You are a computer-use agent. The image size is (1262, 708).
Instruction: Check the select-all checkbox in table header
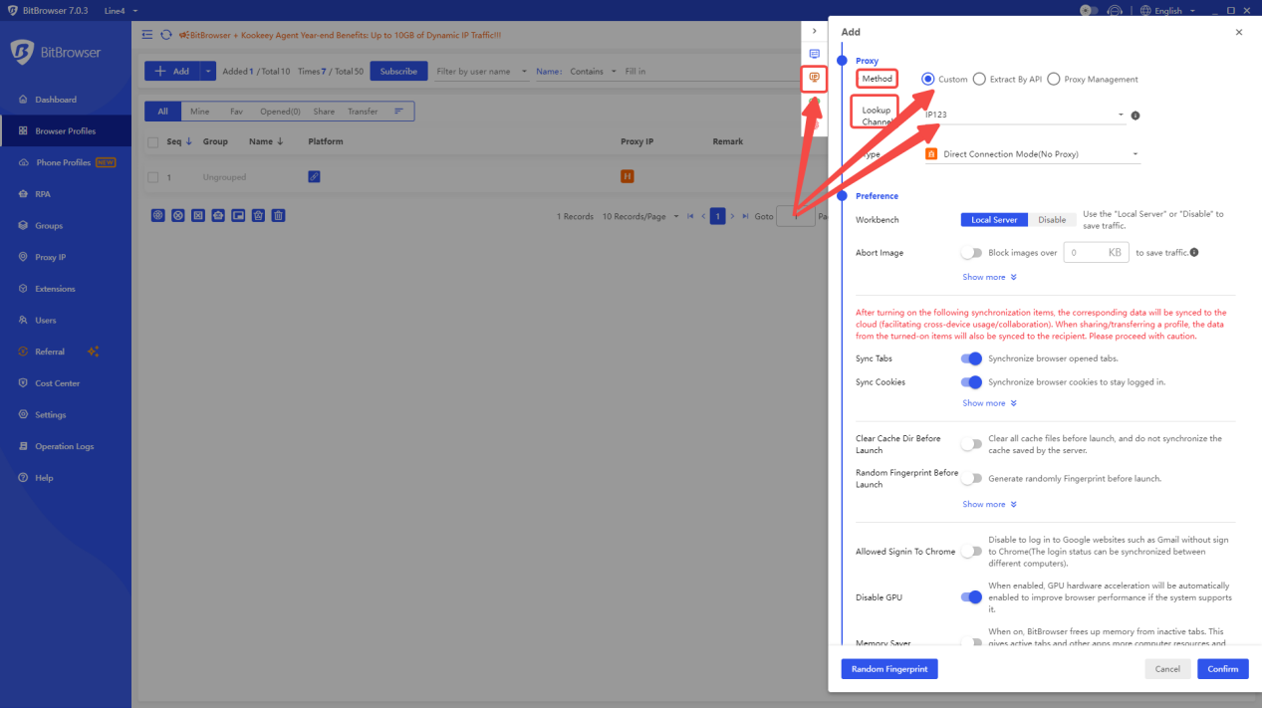tap(153, 142)
